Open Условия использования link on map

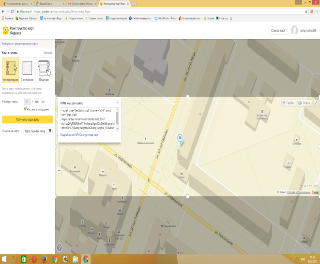point(299,192)
